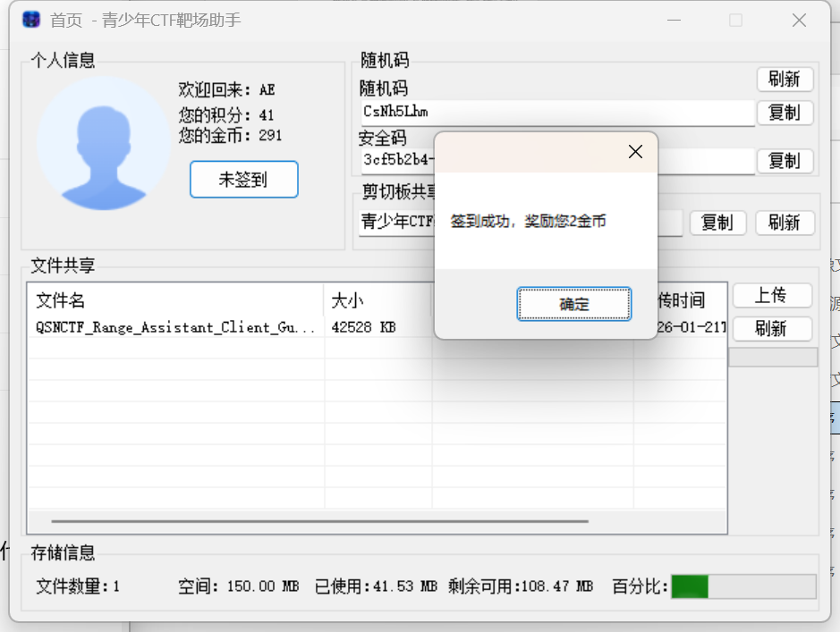Close the sign-in success popup with X
Image resolution: width=840 pixels, height=632 pixels.
click(635, 152)
